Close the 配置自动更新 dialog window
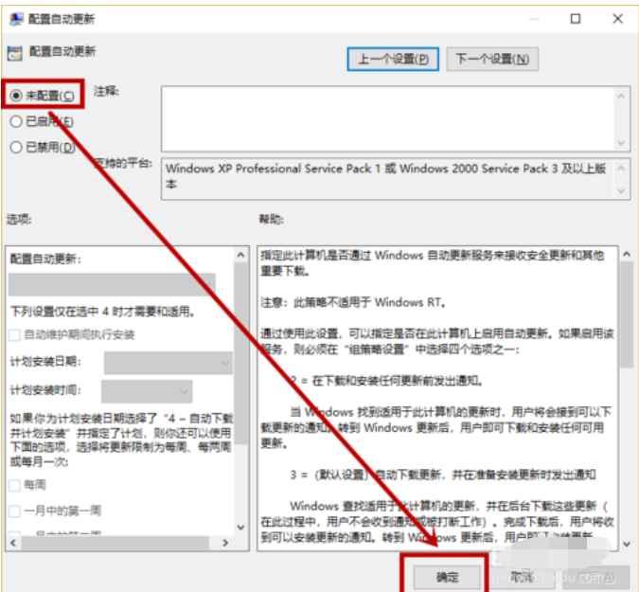Image resolution: width=639 pixels, height=592 pixels. pos(618,19)
